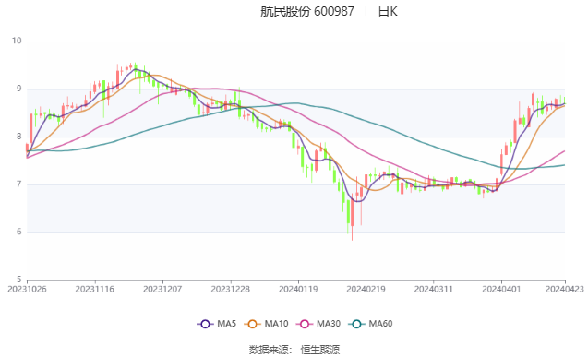Click the y-axis value 6
Image resolution: width=588 pixels, height=357 pixels.
tap(19, 232)
